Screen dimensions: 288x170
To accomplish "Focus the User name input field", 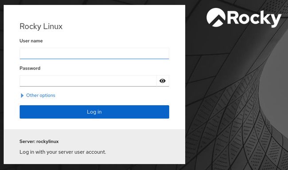I will tap(94, 53).
